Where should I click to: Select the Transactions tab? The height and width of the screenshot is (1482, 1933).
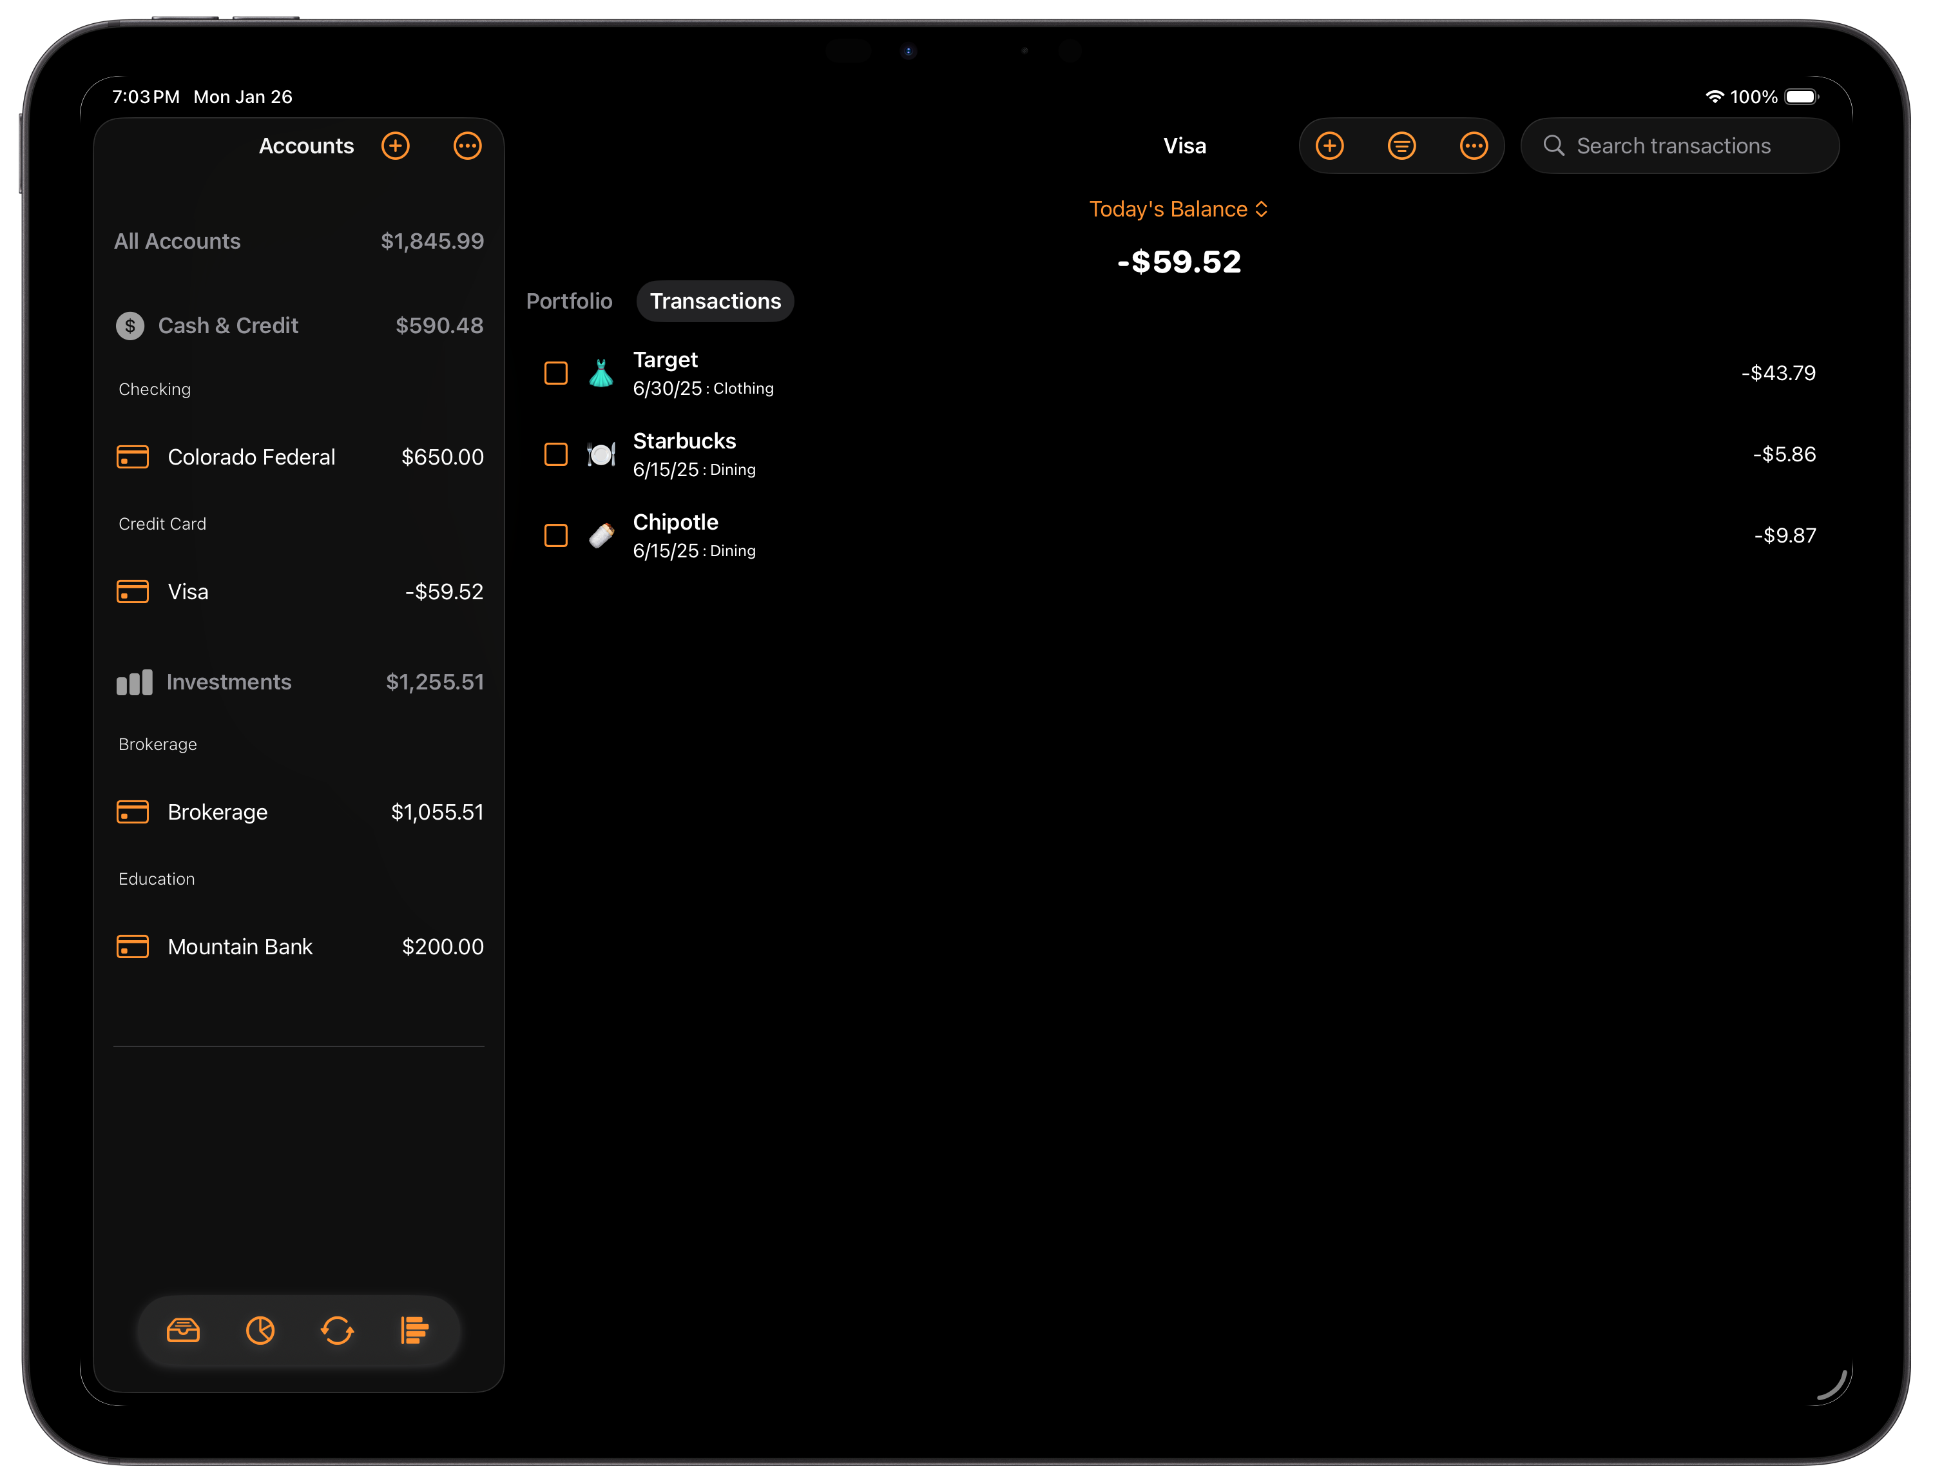pos(715,301)
